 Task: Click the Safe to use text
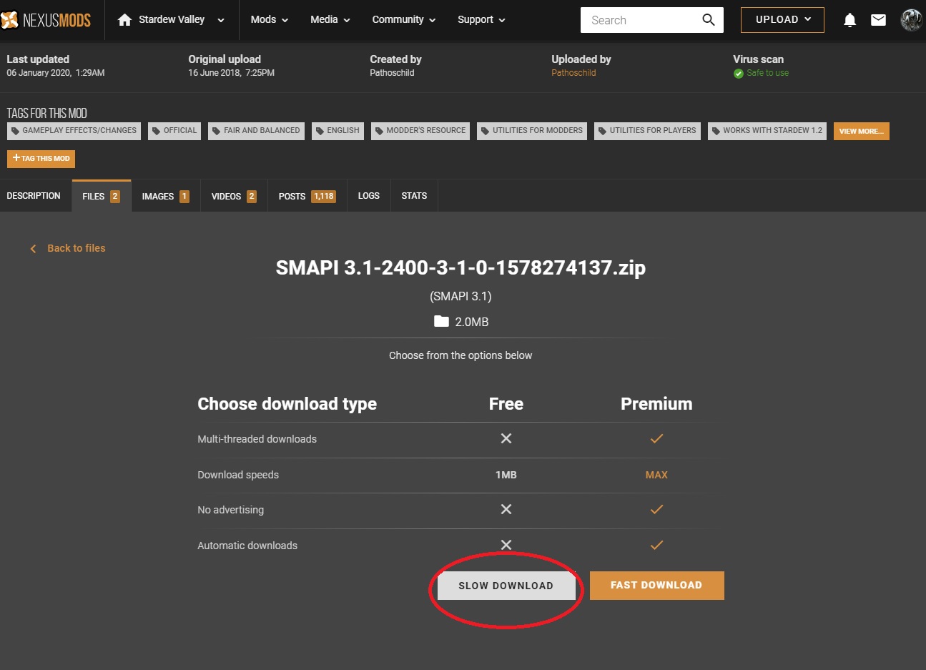tap(767, 73)
